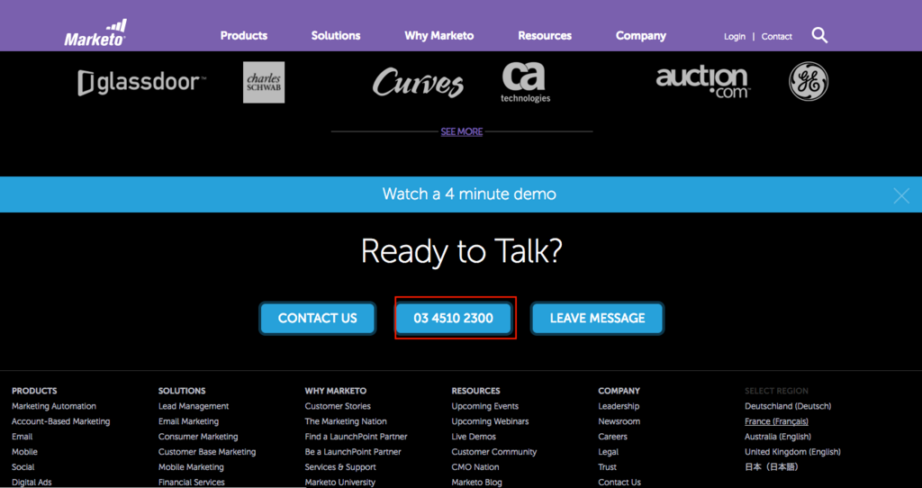Select United Kingdom (English) region
The width and height of the screenshot is (922, 488).
click(x=792, y=452)
